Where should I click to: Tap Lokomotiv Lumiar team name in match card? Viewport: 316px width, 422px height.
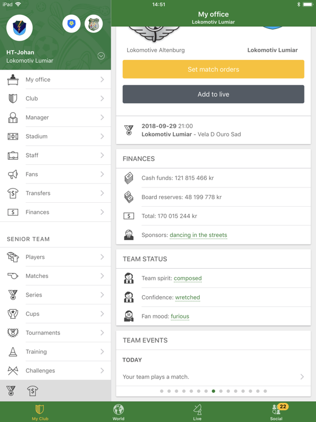pos(273,50)
